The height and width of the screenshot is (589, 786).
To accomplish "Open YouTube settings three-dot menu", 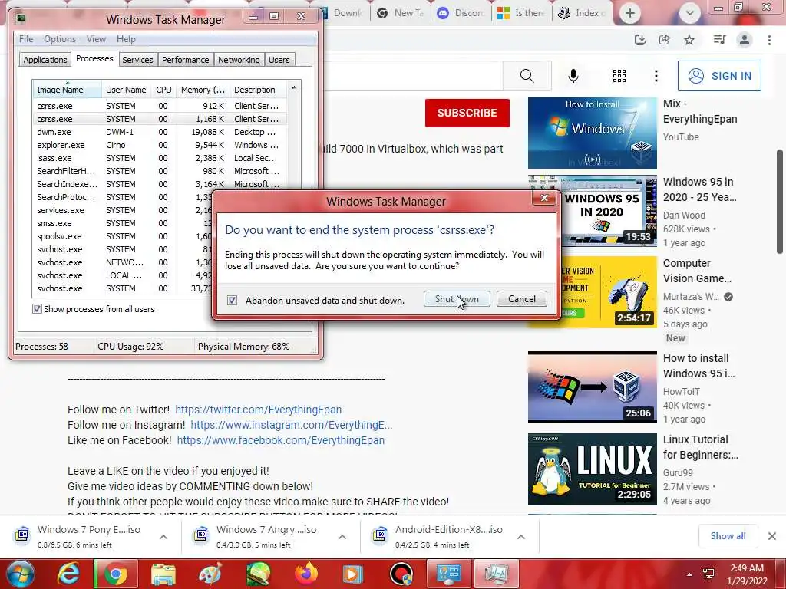I will [656, 76].
